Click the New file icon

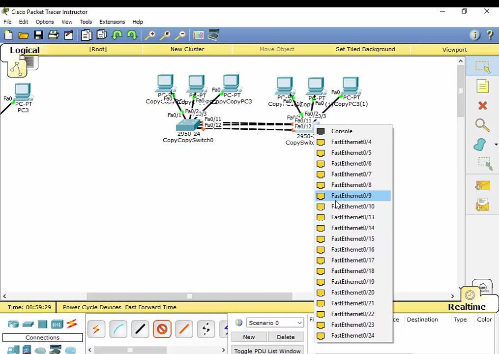[x=8, y=35]
